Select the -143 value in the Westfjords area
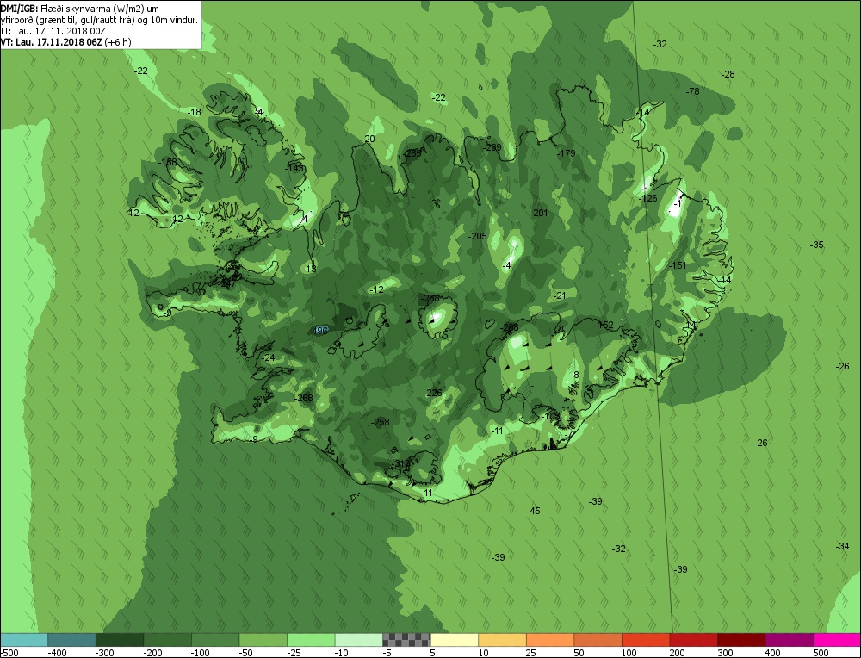Screen dimensions: 861x658 tap(294, 168)
